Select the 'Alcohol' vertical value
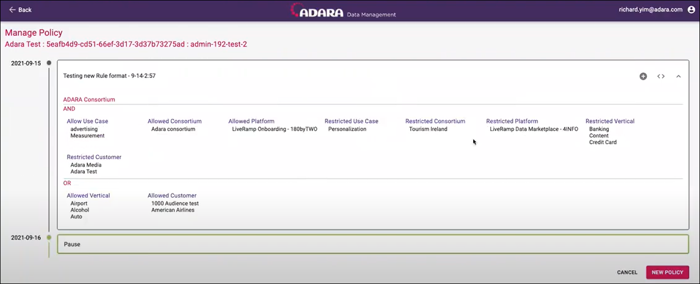 coord(79,210)
